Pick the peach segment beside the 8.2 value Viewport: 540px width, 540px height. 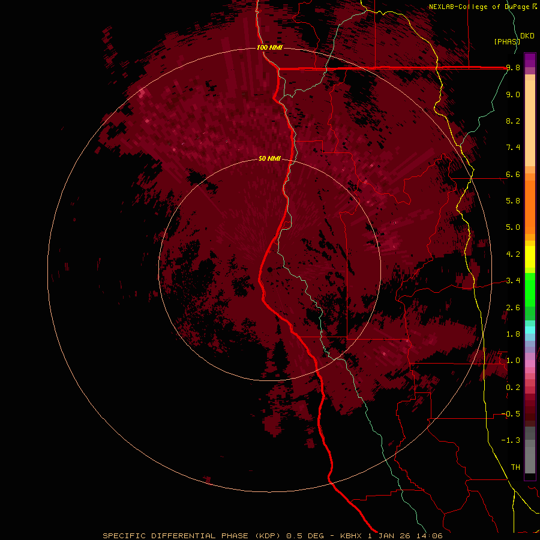[530, 123]
